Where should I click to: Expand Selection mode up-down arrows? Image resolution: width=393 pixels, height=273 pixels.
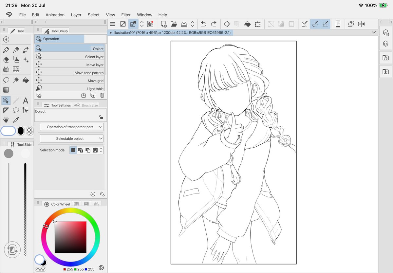click(x=101, y=150)
